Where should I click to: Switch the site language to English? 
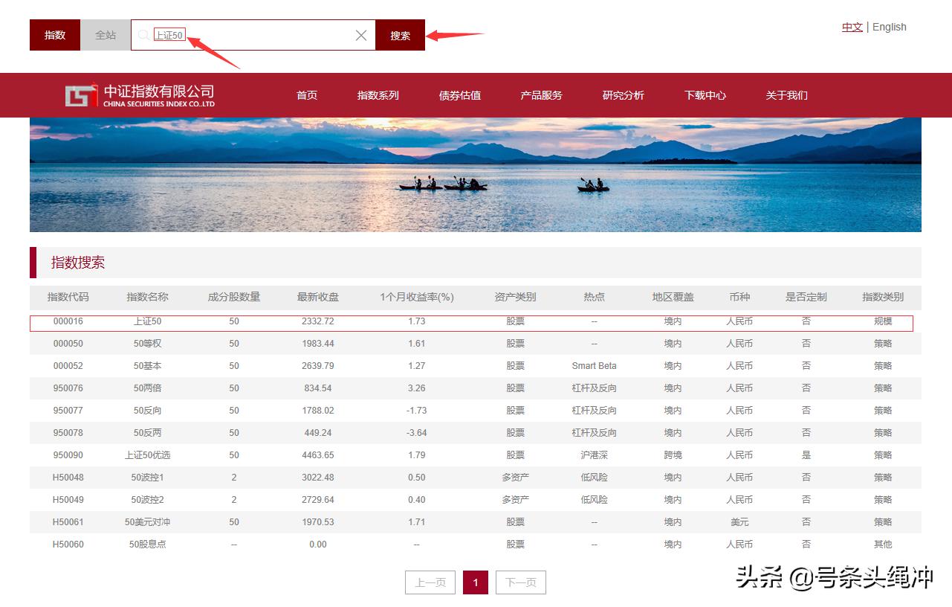pos(889,27)
